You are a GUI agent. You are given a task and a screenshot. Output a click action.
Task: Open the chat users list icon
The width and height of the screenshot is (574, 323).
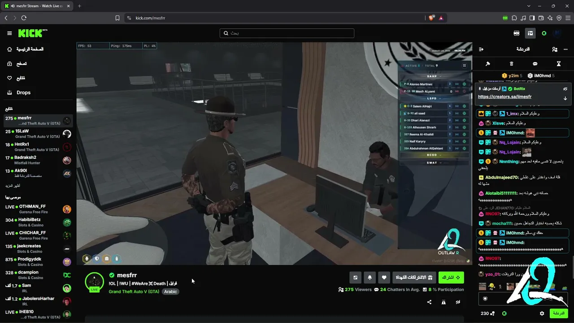point(555,49)
